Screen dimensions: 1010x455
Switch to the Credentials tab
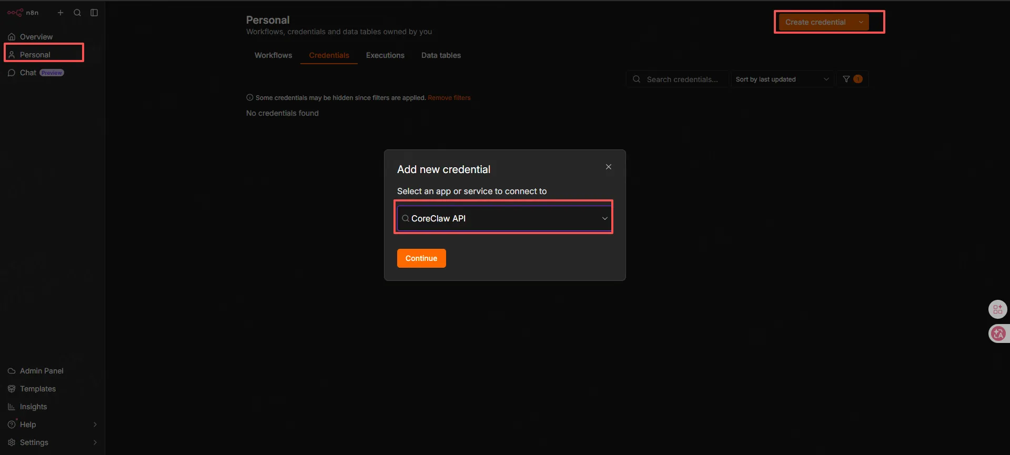pos(329,55)
